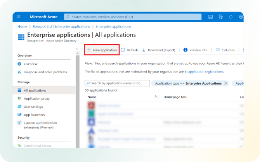Click the Overview info icon
The height and width of the screenshot is (162, 260).
[x=19, y=64]
